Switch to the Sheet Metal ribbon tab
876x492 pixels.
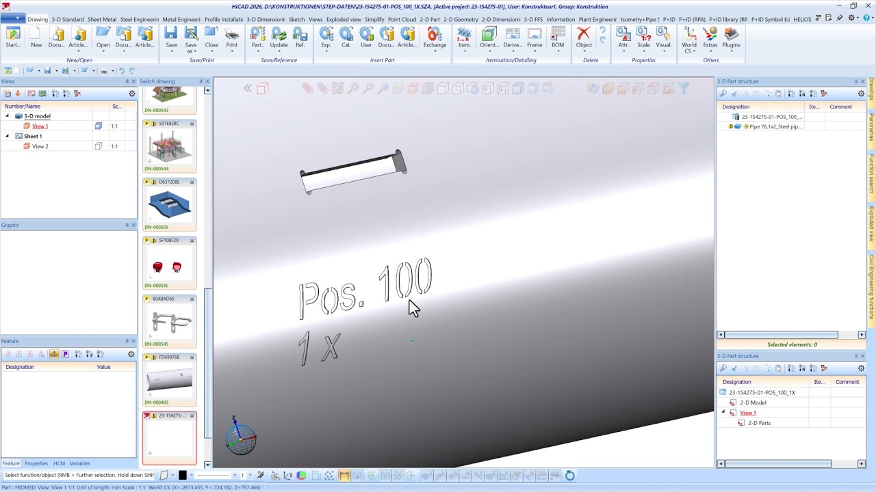coord(102,19)
